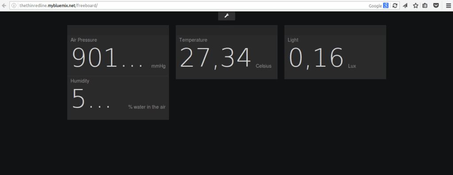Reload the page with the refresh icon
Viewport: 453px width, 175px height.
(395, 5)
